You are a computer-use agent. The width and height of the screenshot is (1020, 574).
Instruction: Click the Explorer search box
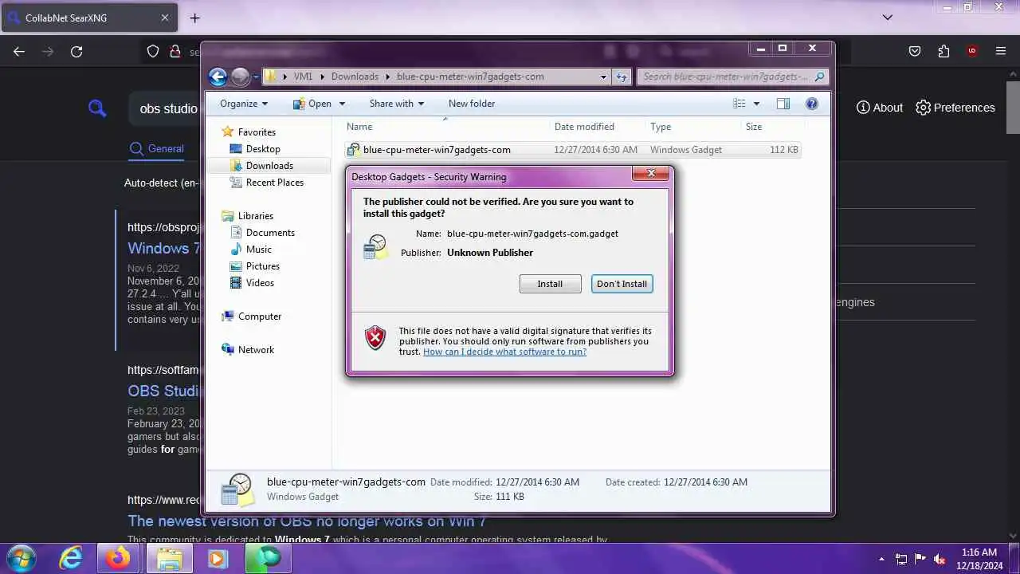click(x=733, y=77)
